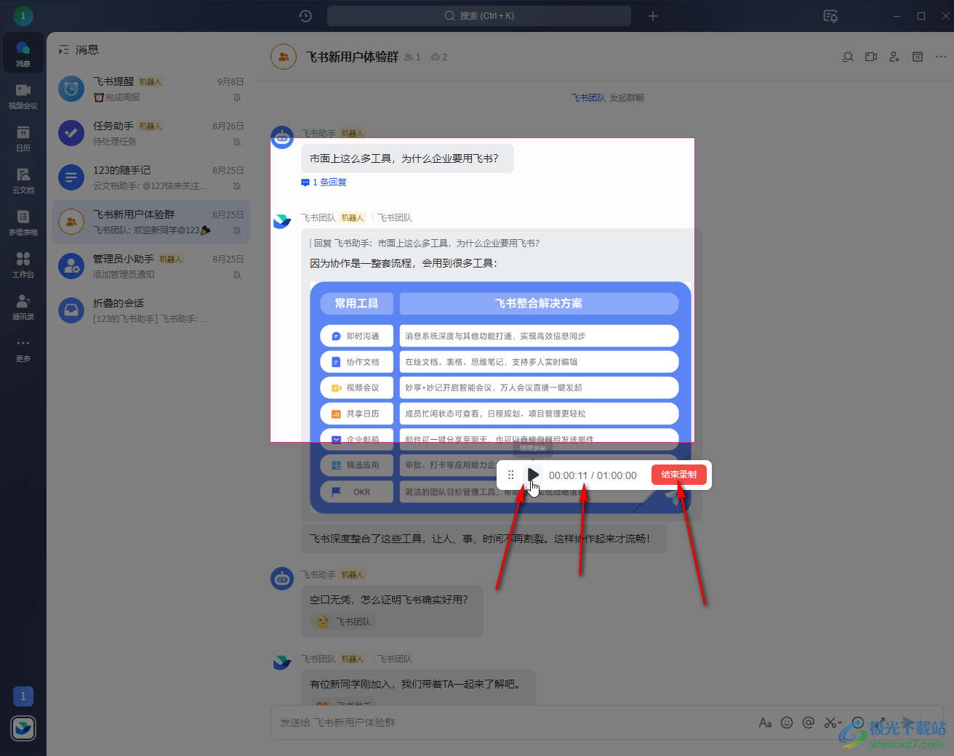
Task: Click the blue '1' badge at sidebar bottom
Action: point(23,696)
